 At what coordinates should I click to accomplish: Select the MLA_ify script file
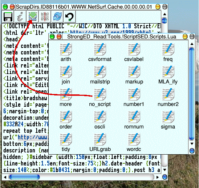click(x=168, y=75)
